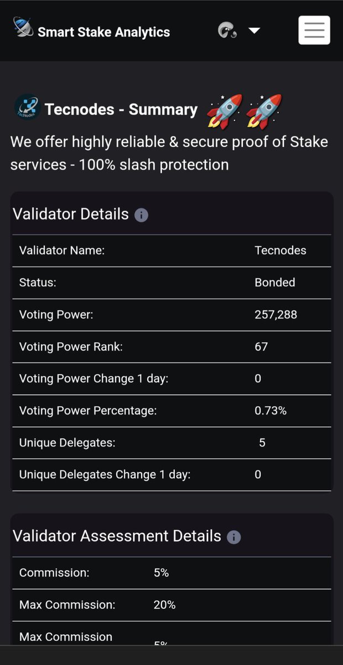Open info tooltip beside Validator Details
The height and width of the screenshot is (665, 343).
coord(141,215)
